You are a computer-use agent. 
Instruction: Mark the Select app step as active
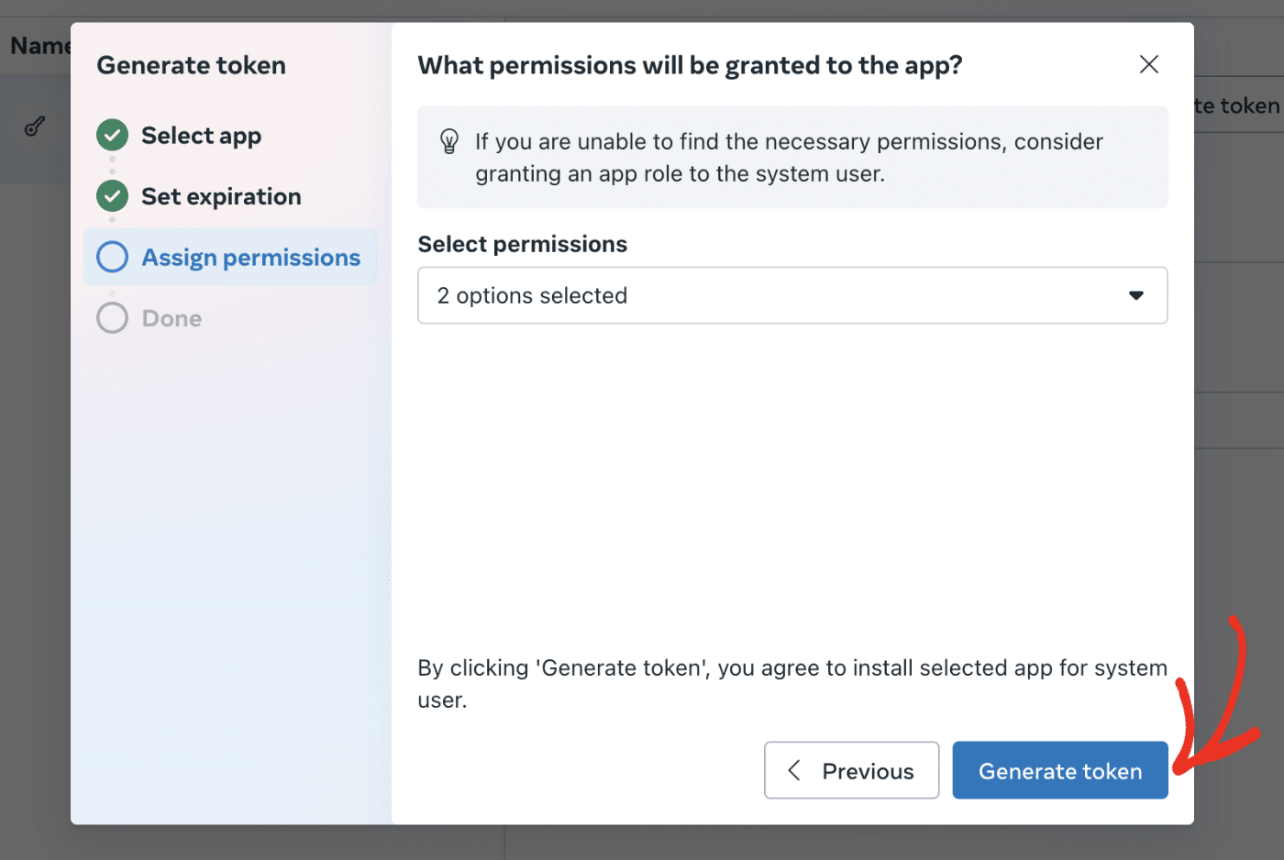point(201,135)
